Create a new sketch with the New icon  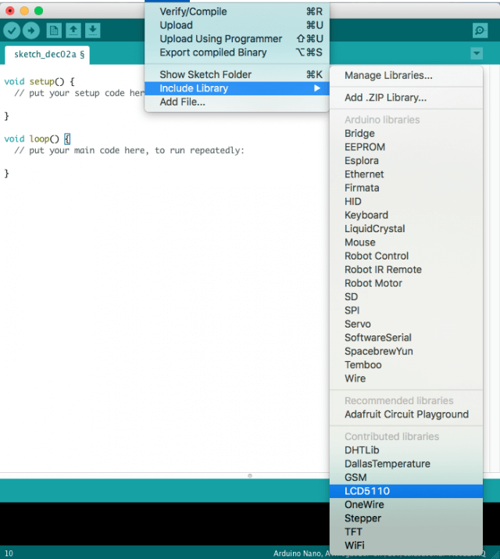point(54,30)
